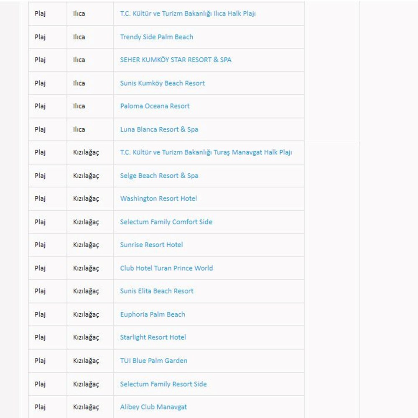Click the Kızılağaç cell beside Euphoria Palm Beach
This screenshot has width=418, height=418.
click(86, 314)
